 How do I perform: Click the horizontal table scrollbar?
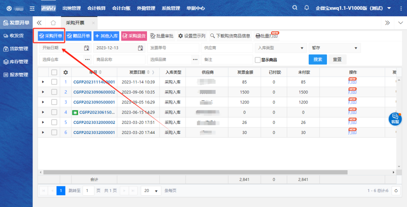click(195, 172)
